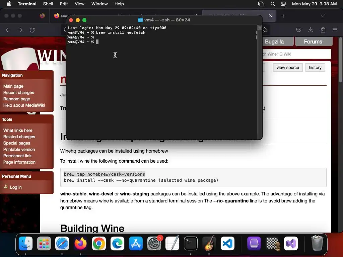Open the Edit menu
Image resolution: width=343 pixels, height=257 pixels.
coord(64,4)
